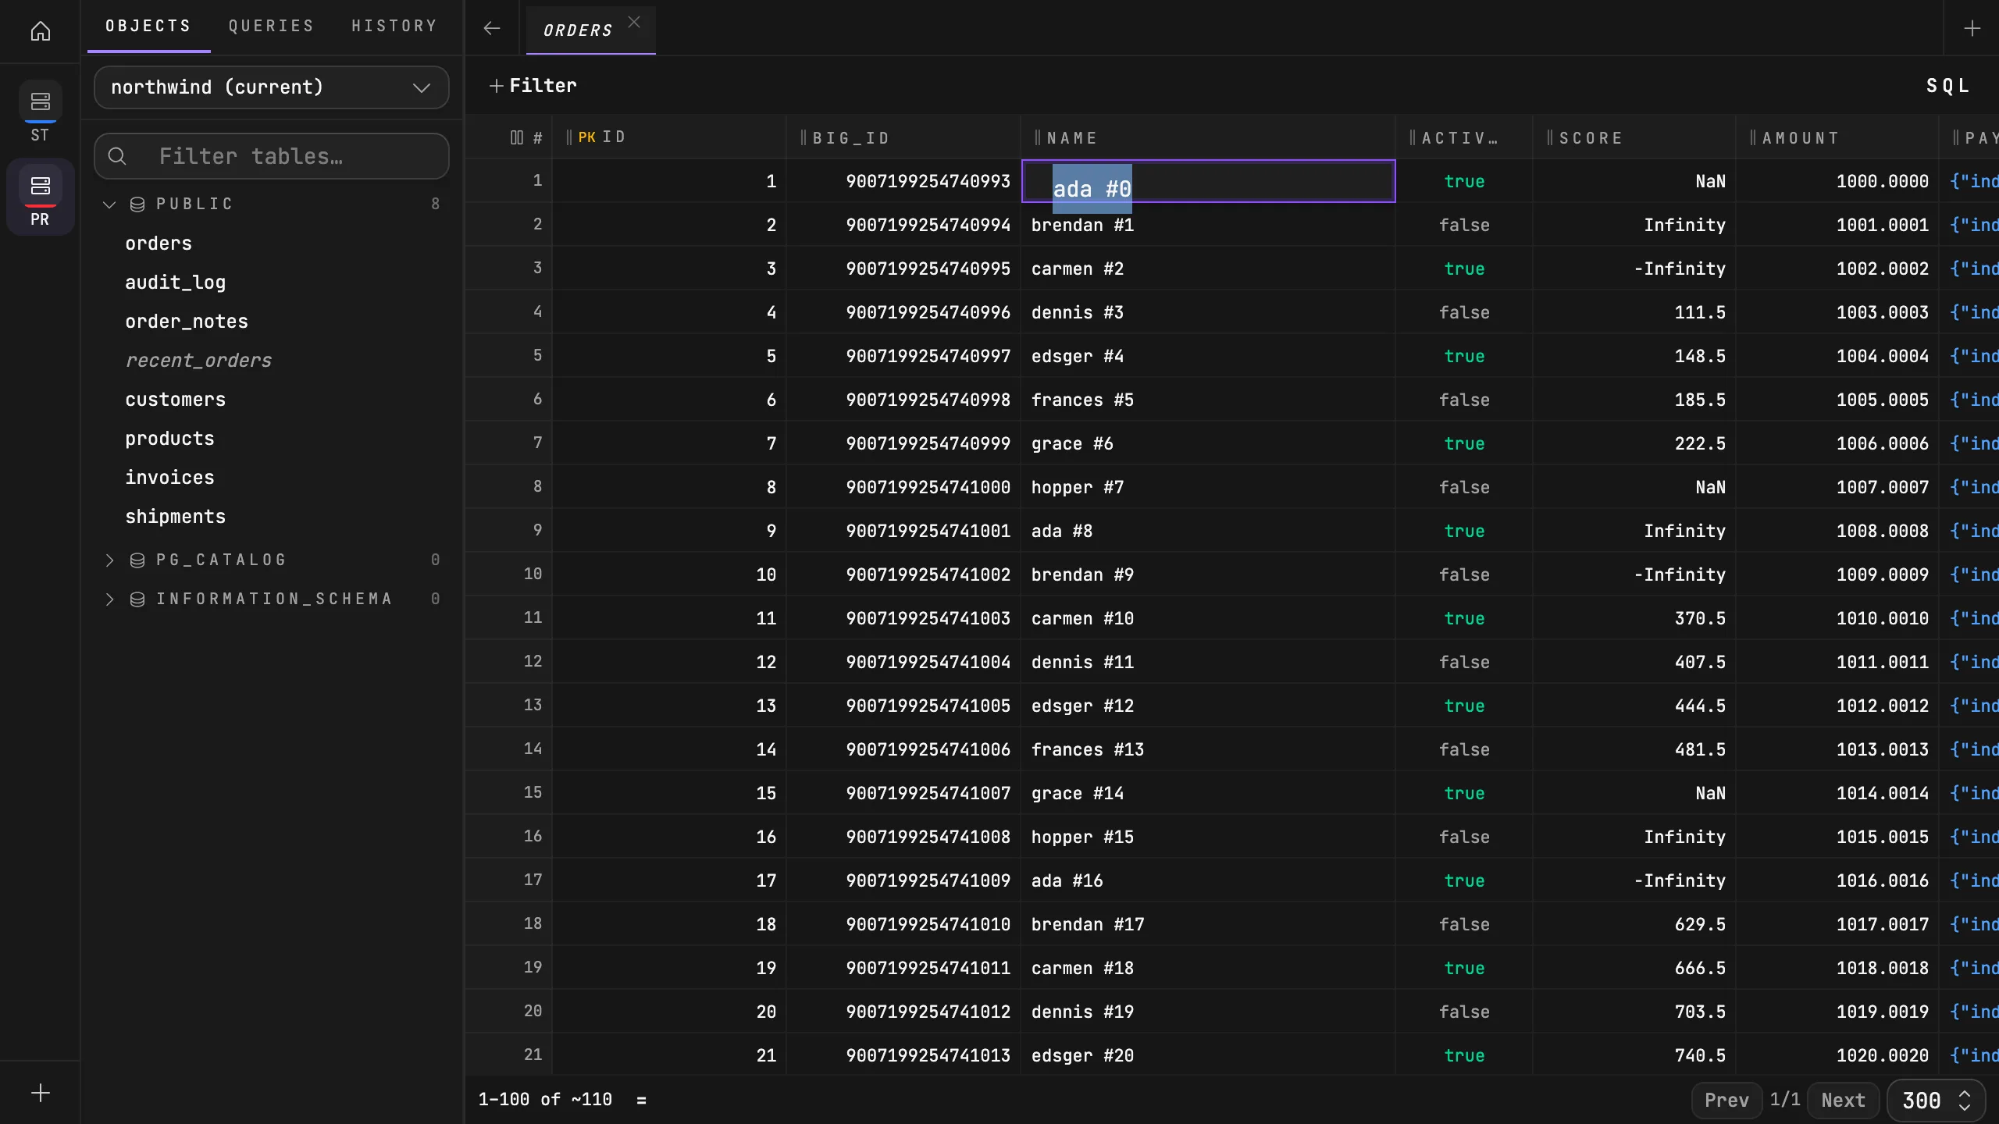This screenshot has width=1999, height=1124.
Task: Click the search icon in table filter
Action: point(117,156)
